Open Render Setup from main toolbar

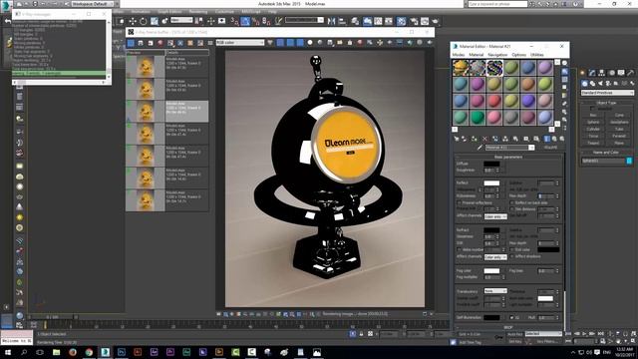click(414, 21)
